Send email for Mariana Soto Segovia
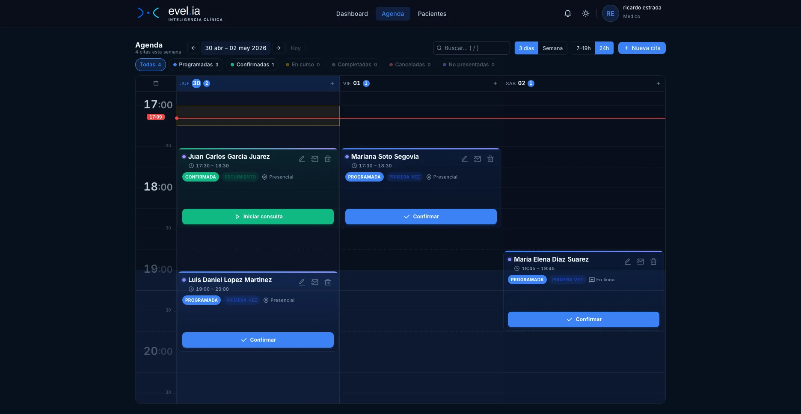 click(x=478, y=159)
